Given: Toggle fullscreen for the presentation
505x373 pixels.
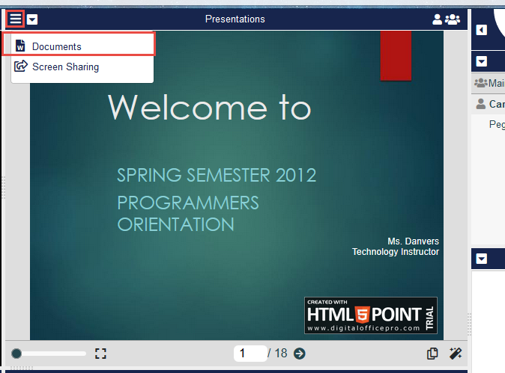Looking at the screenshot, I should coord(101,354).
